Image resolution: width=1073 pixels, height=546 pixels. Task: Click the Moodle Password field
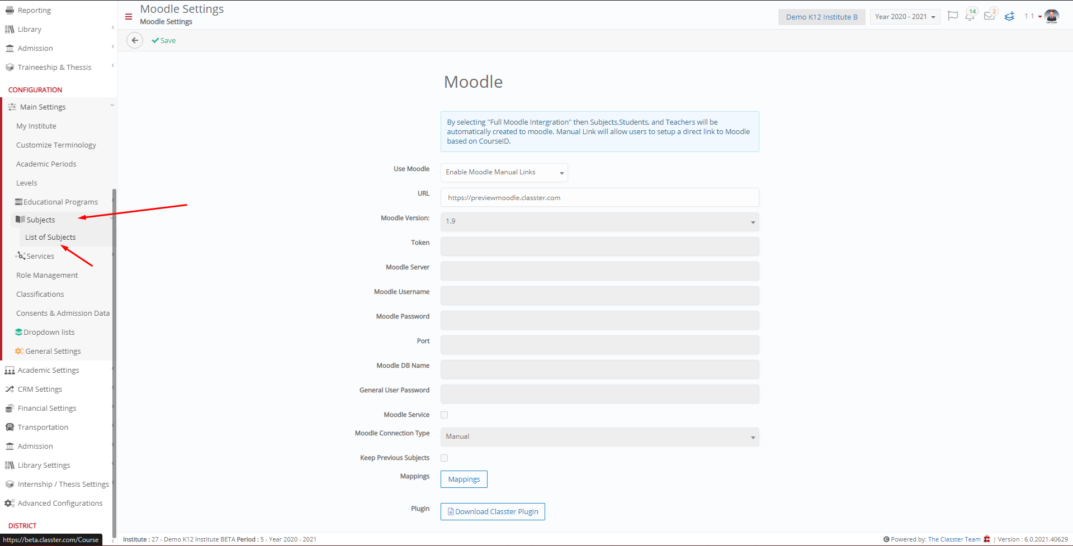pos(599,320)
